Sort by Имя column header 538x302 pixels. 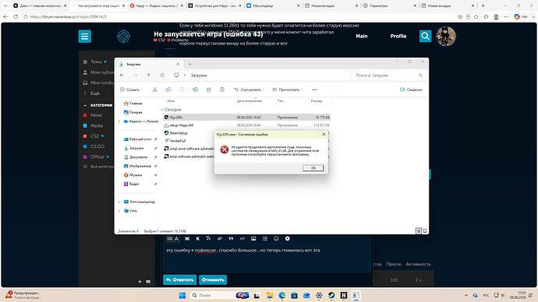point(171,100)
